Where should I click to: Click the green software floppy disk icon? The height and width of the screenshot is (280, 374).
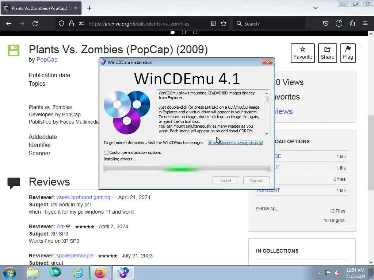14,50
